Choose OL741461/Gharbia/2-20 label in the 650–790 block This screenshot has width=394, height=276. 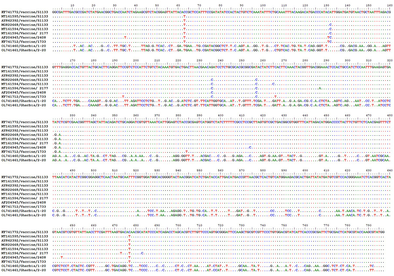24,270
